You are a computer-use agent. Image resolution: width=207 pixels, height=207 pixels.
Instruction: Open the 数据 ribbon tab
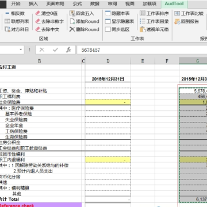95,3
